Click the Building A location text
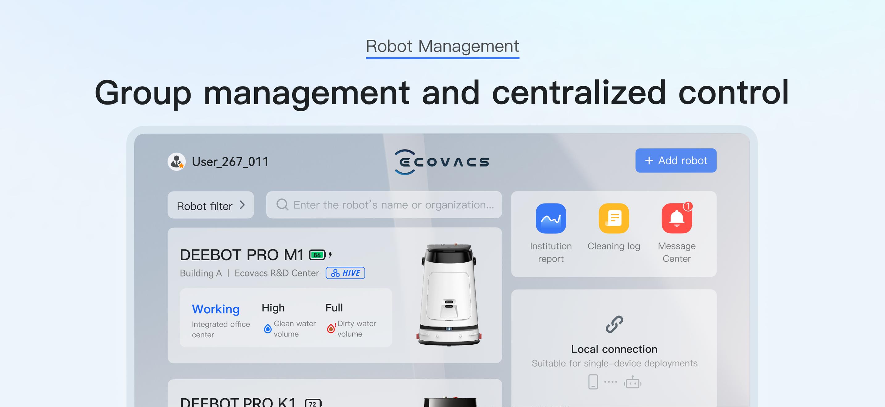The image size is (885, 407). [x=201, y=273]
